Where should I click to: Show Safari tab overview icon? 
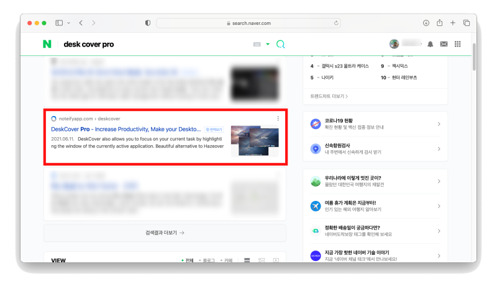[467, 23]
